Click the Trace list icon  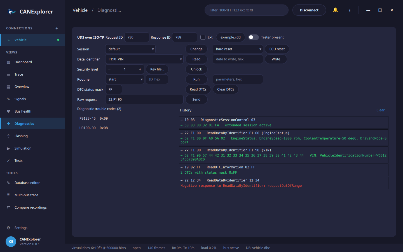8,74
